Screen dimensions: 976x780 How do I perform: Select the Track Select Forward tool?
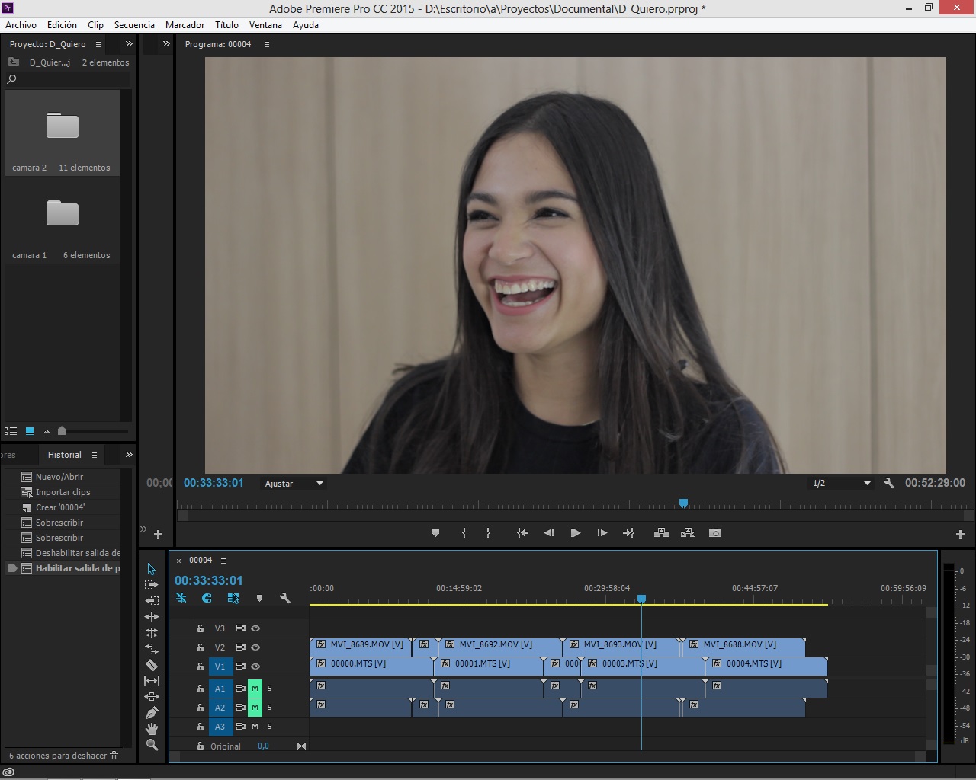(151, 585)
